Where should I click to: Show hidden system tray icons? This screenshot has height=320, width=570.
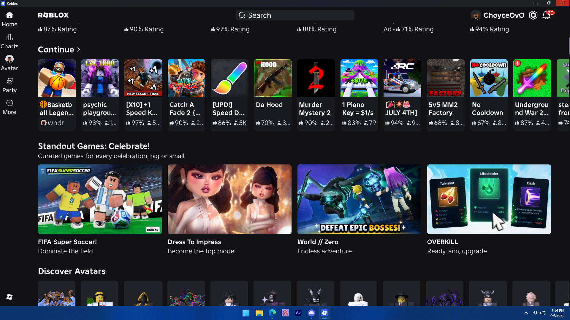pyautogui.click(x=526, y=313)
